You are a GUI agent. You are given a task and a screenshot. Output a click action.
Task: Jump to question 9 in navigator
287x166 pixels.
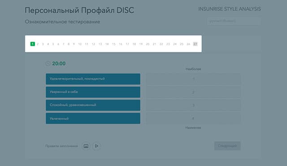pos(74,44)
